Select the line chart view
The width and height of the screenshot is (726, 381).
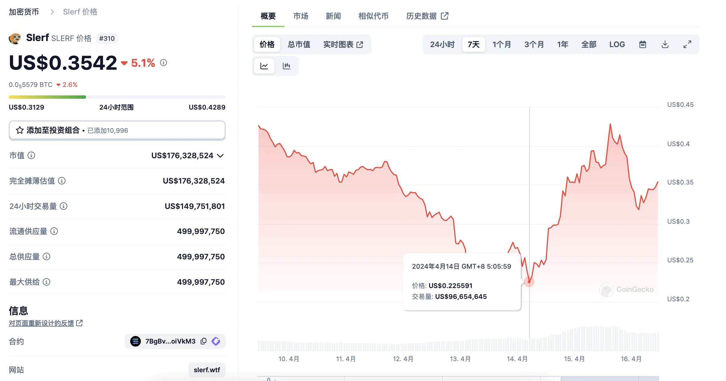264,66
